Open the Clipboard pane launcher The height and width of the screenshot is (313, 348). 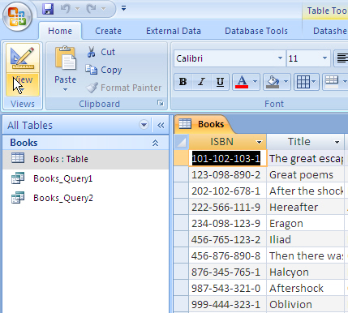[x=161, y=103]
